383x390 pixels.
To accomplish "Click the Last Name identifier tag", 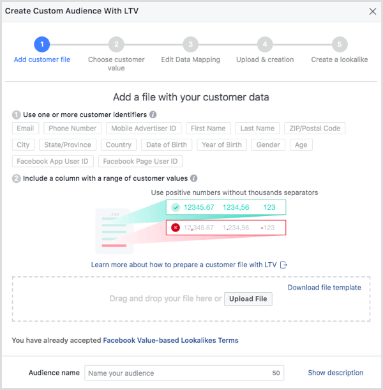I will tap(257, 129).
